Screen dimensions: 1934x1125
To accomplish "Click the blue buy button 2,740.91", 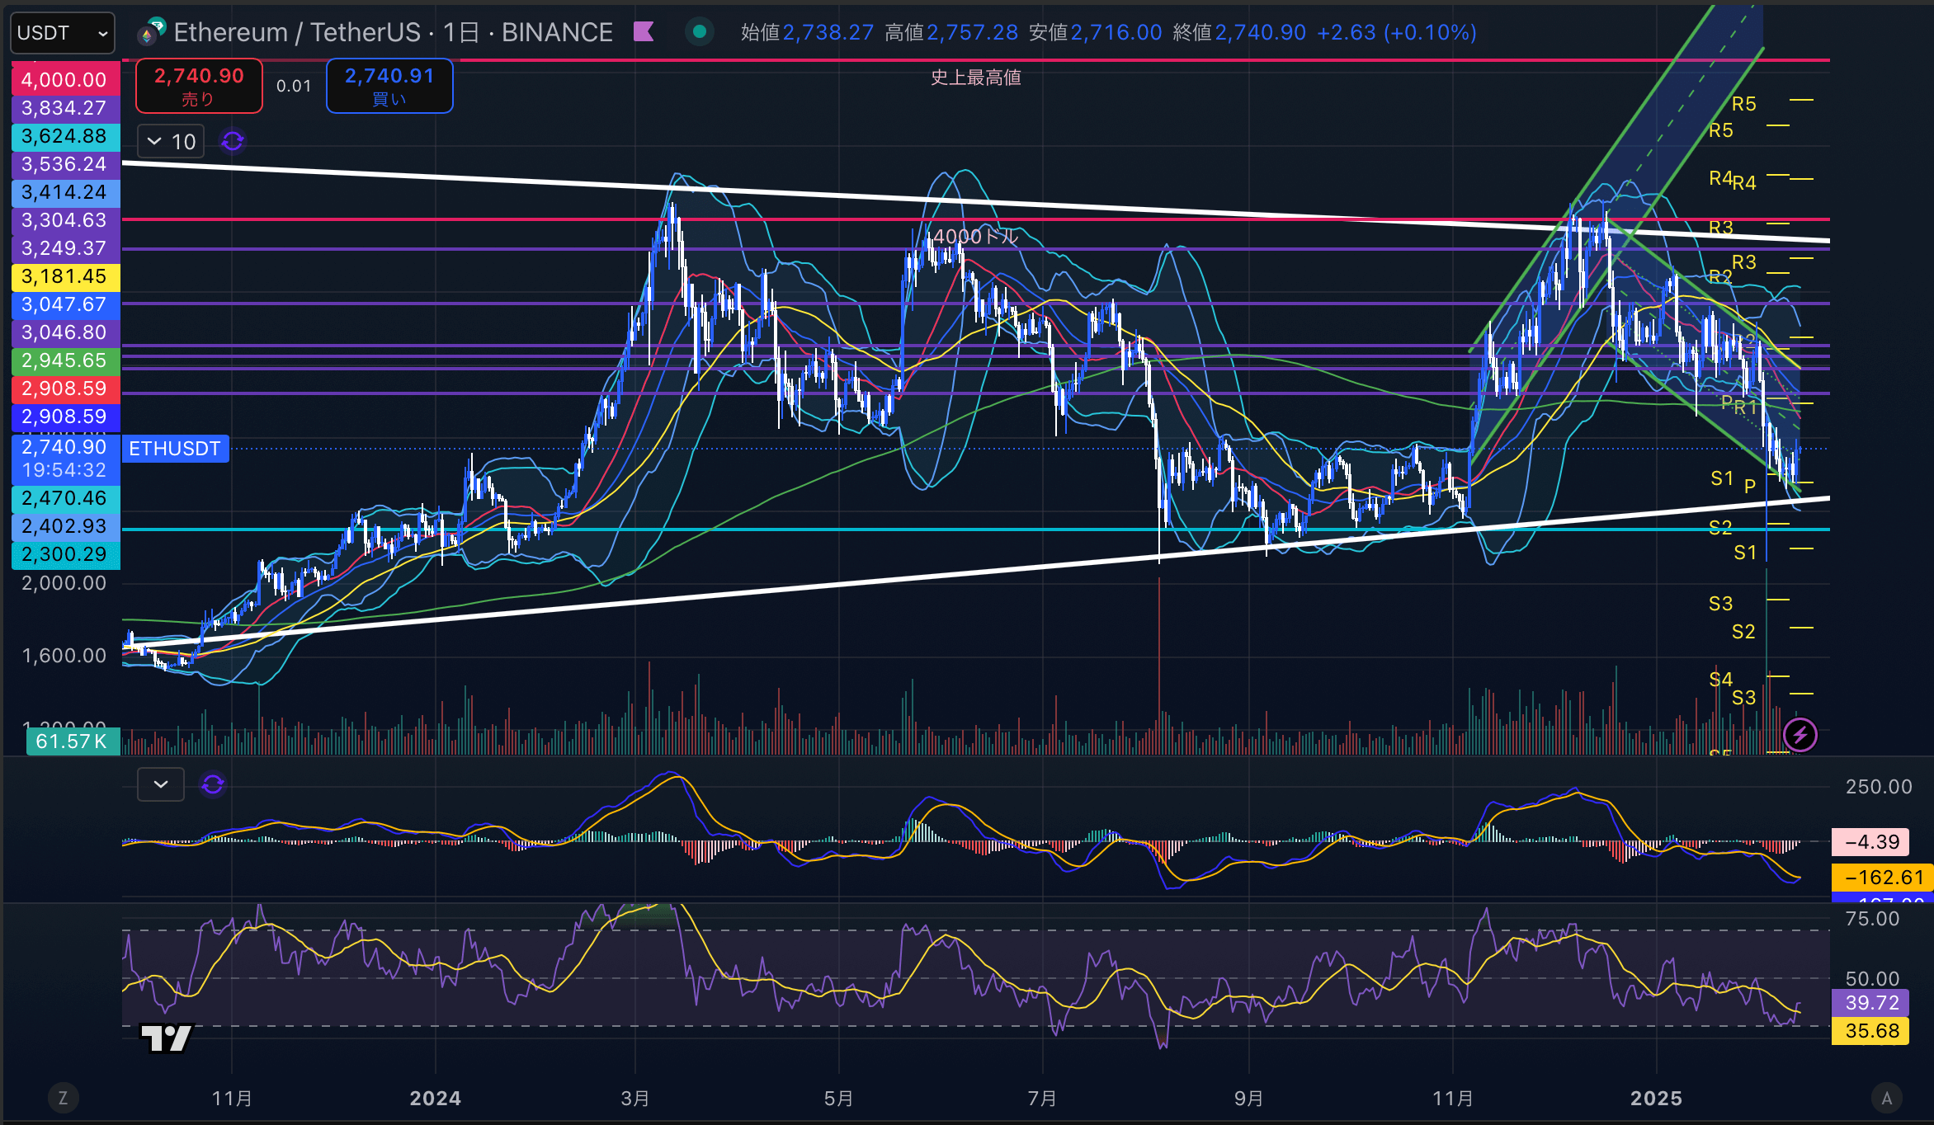I will click(x=389, y=86).
